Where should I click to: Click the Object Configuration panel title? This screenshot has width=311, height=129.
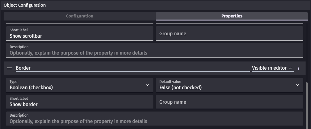24,5
